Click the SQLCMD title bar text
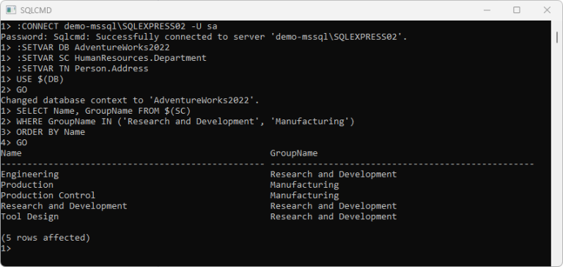The width and height of the screenshot is (563, 267). pyautogui.click(x=36, y=10)
